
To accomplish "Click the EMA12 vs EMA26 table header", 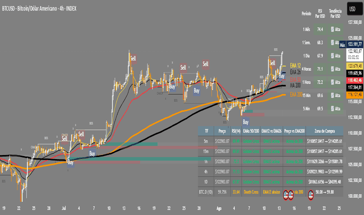I will pos(271,131).
